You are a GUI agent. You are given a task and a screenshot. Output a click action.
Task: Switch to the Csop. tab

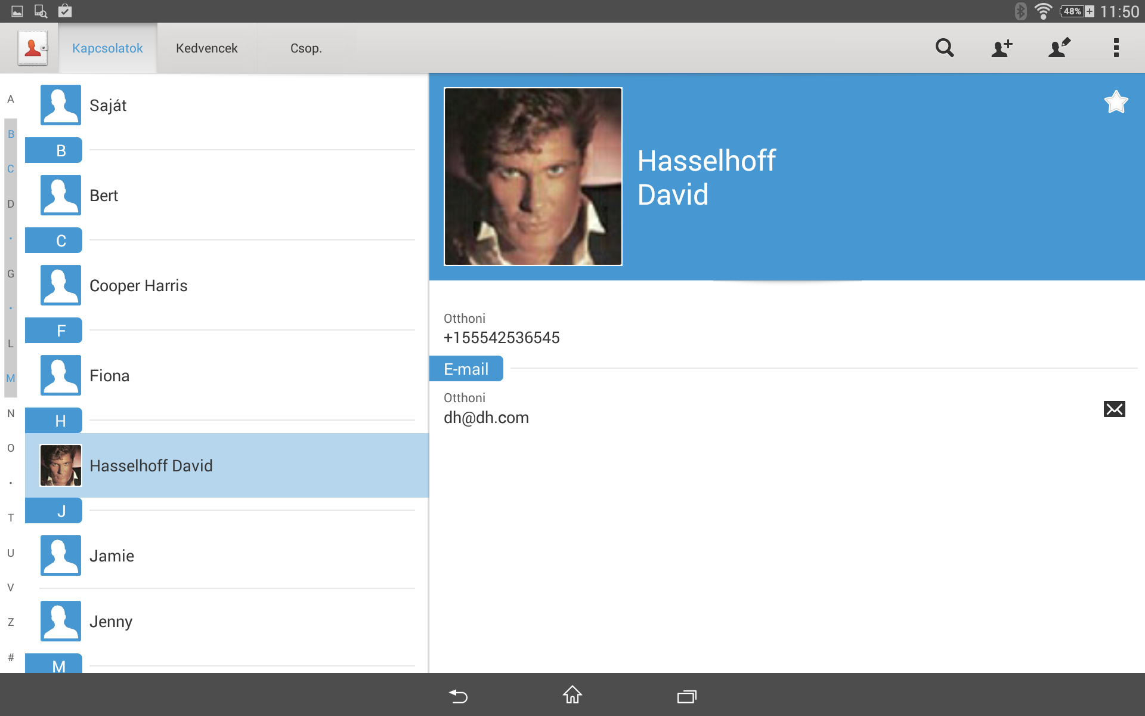tap(306, 48)
